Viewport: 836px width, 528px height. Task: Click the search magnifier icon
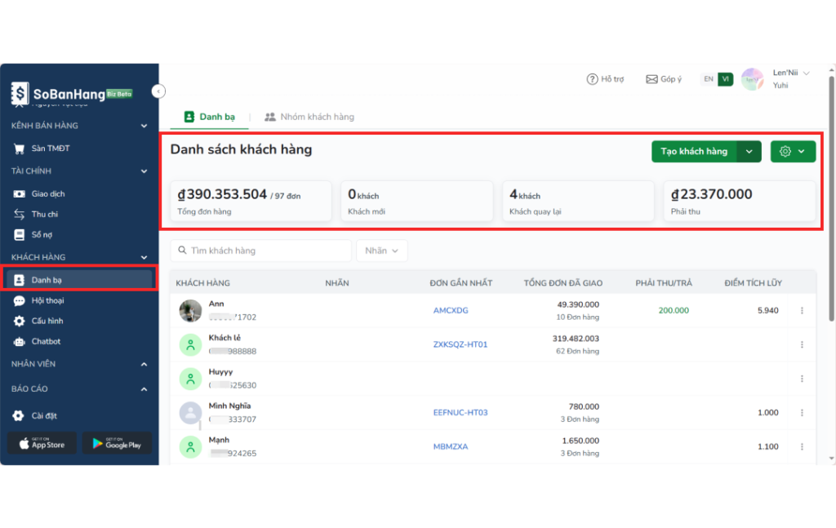point(182,250)
